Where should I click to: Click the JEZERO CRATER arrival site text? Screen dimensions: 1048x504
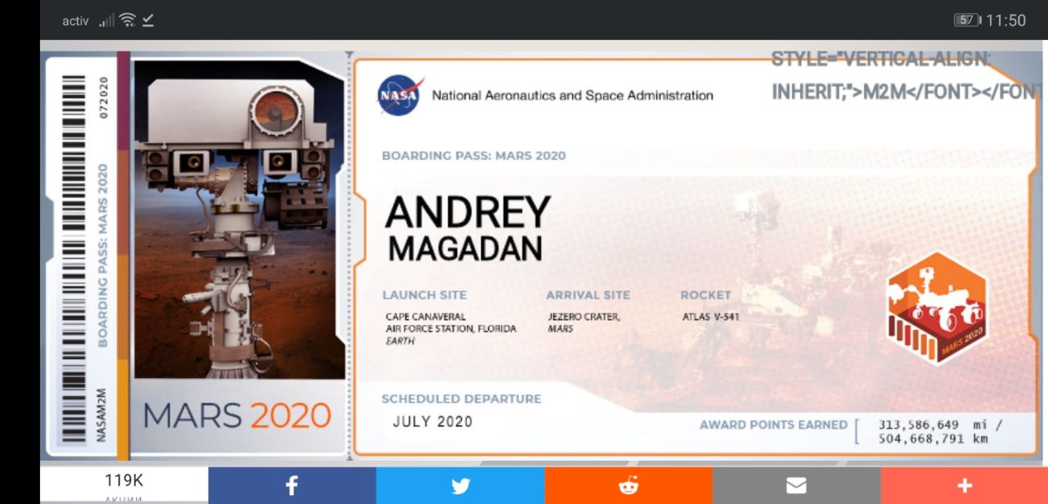click(x=584, y=317)
